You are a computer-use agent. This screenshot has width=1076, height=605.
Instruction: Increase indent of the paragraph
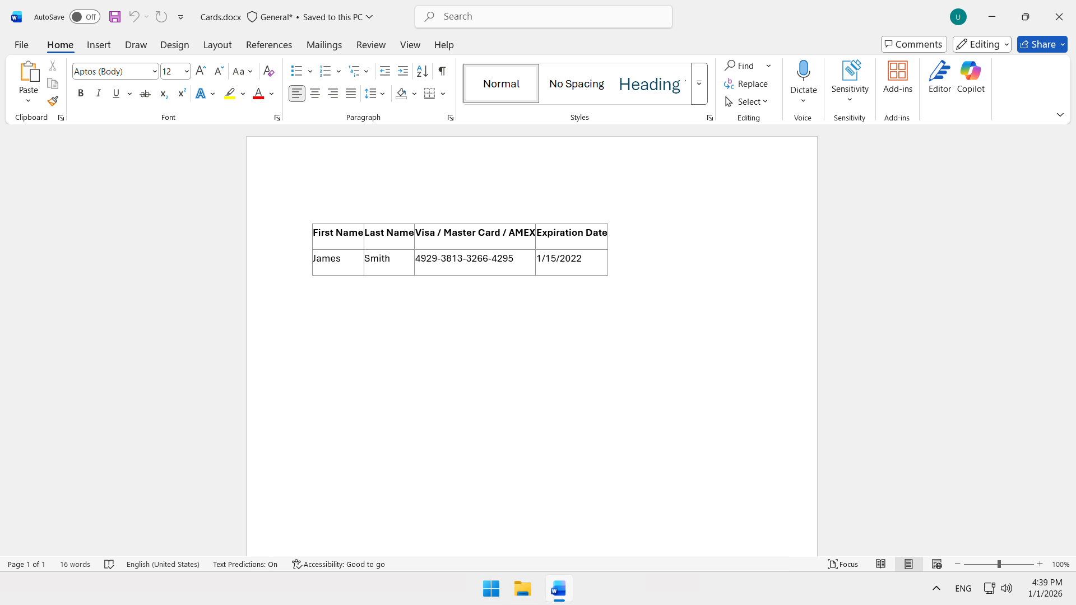point(403,71)
